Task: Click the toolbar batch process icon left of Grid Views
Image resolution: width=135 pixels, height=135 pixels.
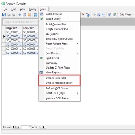Action: 110,15
